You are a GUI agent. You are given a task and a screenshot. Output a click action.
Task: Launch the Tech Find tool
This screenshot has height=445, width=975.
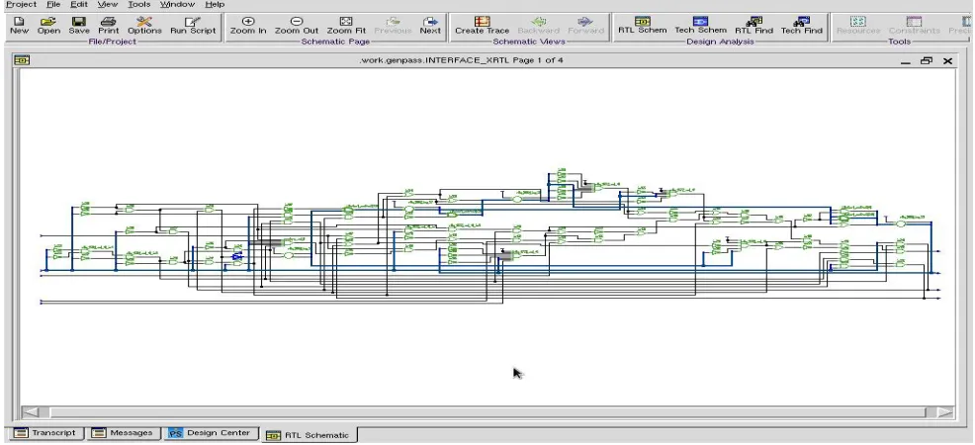coord(802,26)
